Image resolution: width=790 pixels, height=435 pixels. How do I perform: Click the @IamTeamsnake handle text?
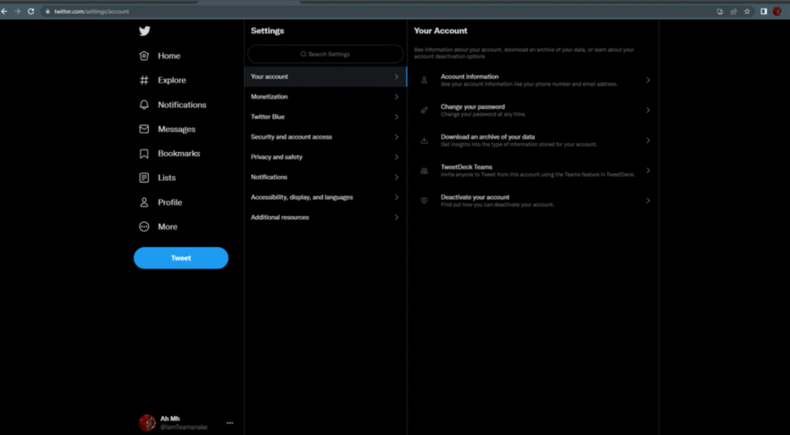184,427
